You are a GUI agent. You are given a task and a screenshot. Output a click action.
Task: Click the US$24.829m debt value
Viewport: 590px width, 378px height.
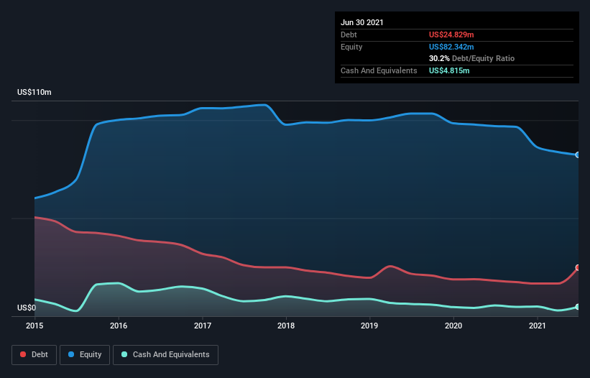[451, 34]
